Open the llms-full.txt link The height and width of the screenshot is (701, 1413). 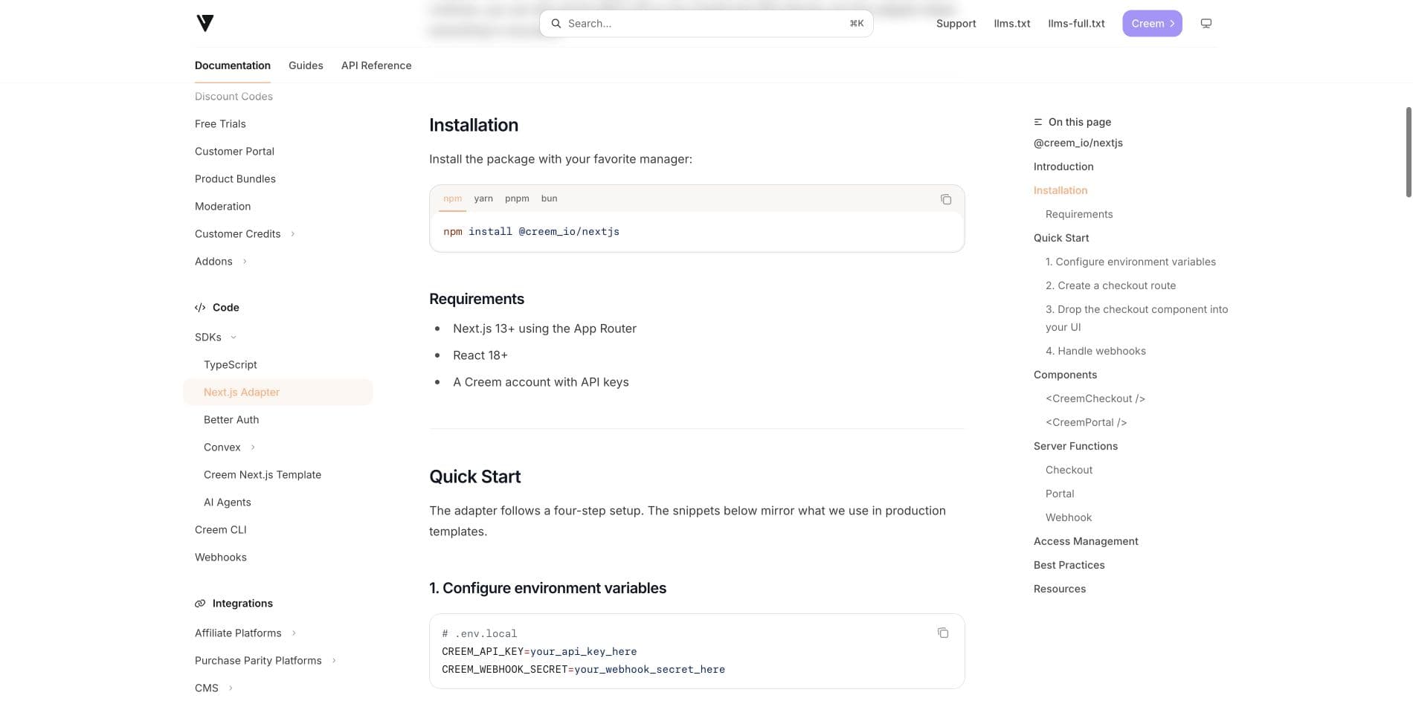1076,24
